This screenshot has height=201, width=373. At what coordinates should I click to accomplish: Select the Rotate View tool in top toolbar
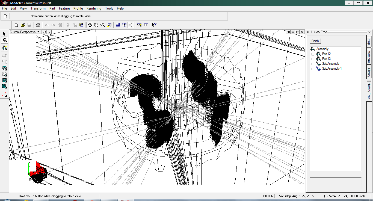click(x=90, y=25)
